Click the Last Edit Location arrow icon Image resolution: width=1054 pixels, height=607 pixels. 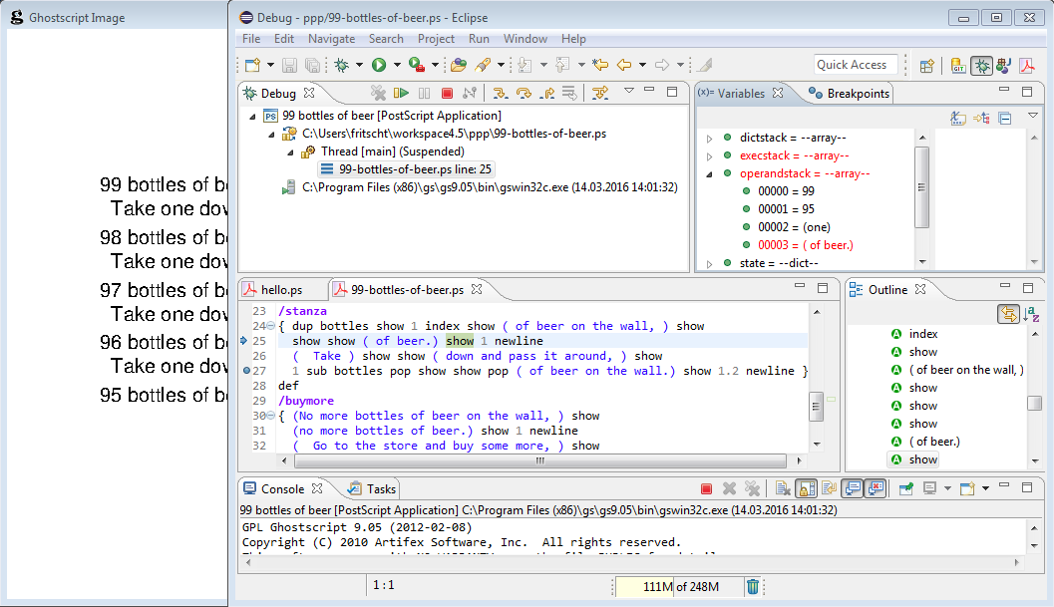click(599, 65)
